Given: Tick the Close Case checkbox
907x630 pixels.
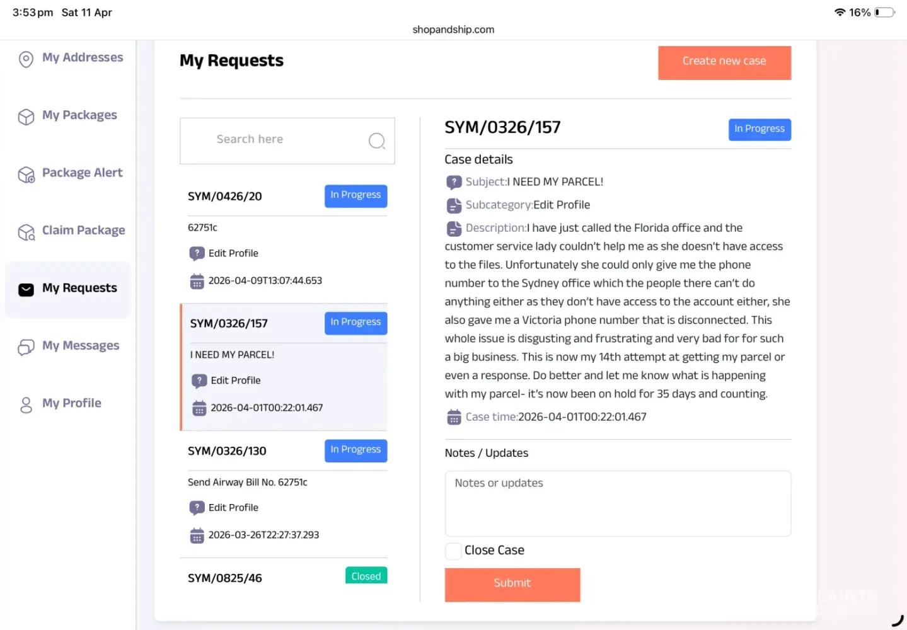Looking at the screenshot, I should pyautogui.click(x=453, y=551).
